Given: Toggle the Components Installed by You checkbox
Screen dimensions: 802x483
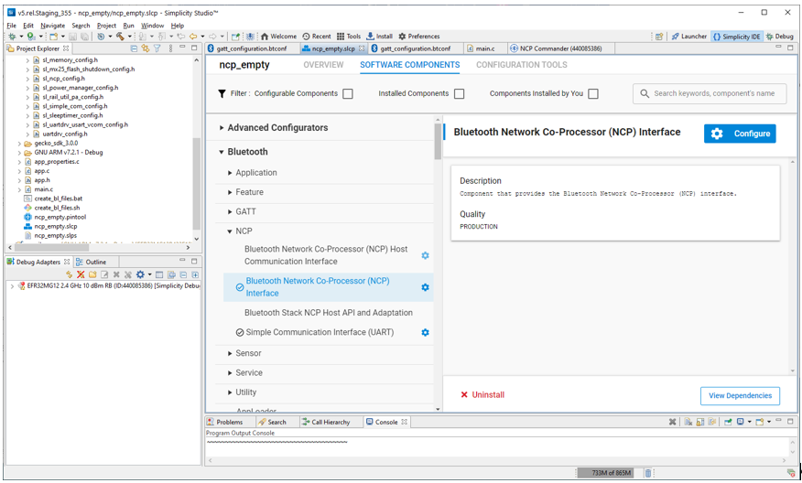Looking at the screenshot, I should click(x=593, y=94).
